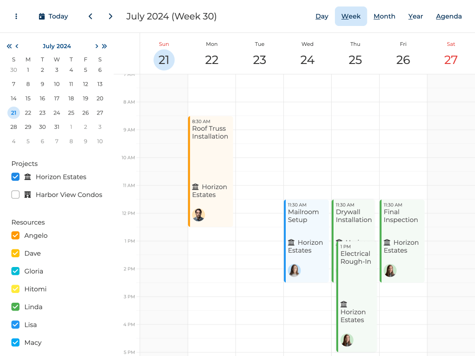Jump back one year in mini calendar
This screenshot has height=356, width=475.
9,46
